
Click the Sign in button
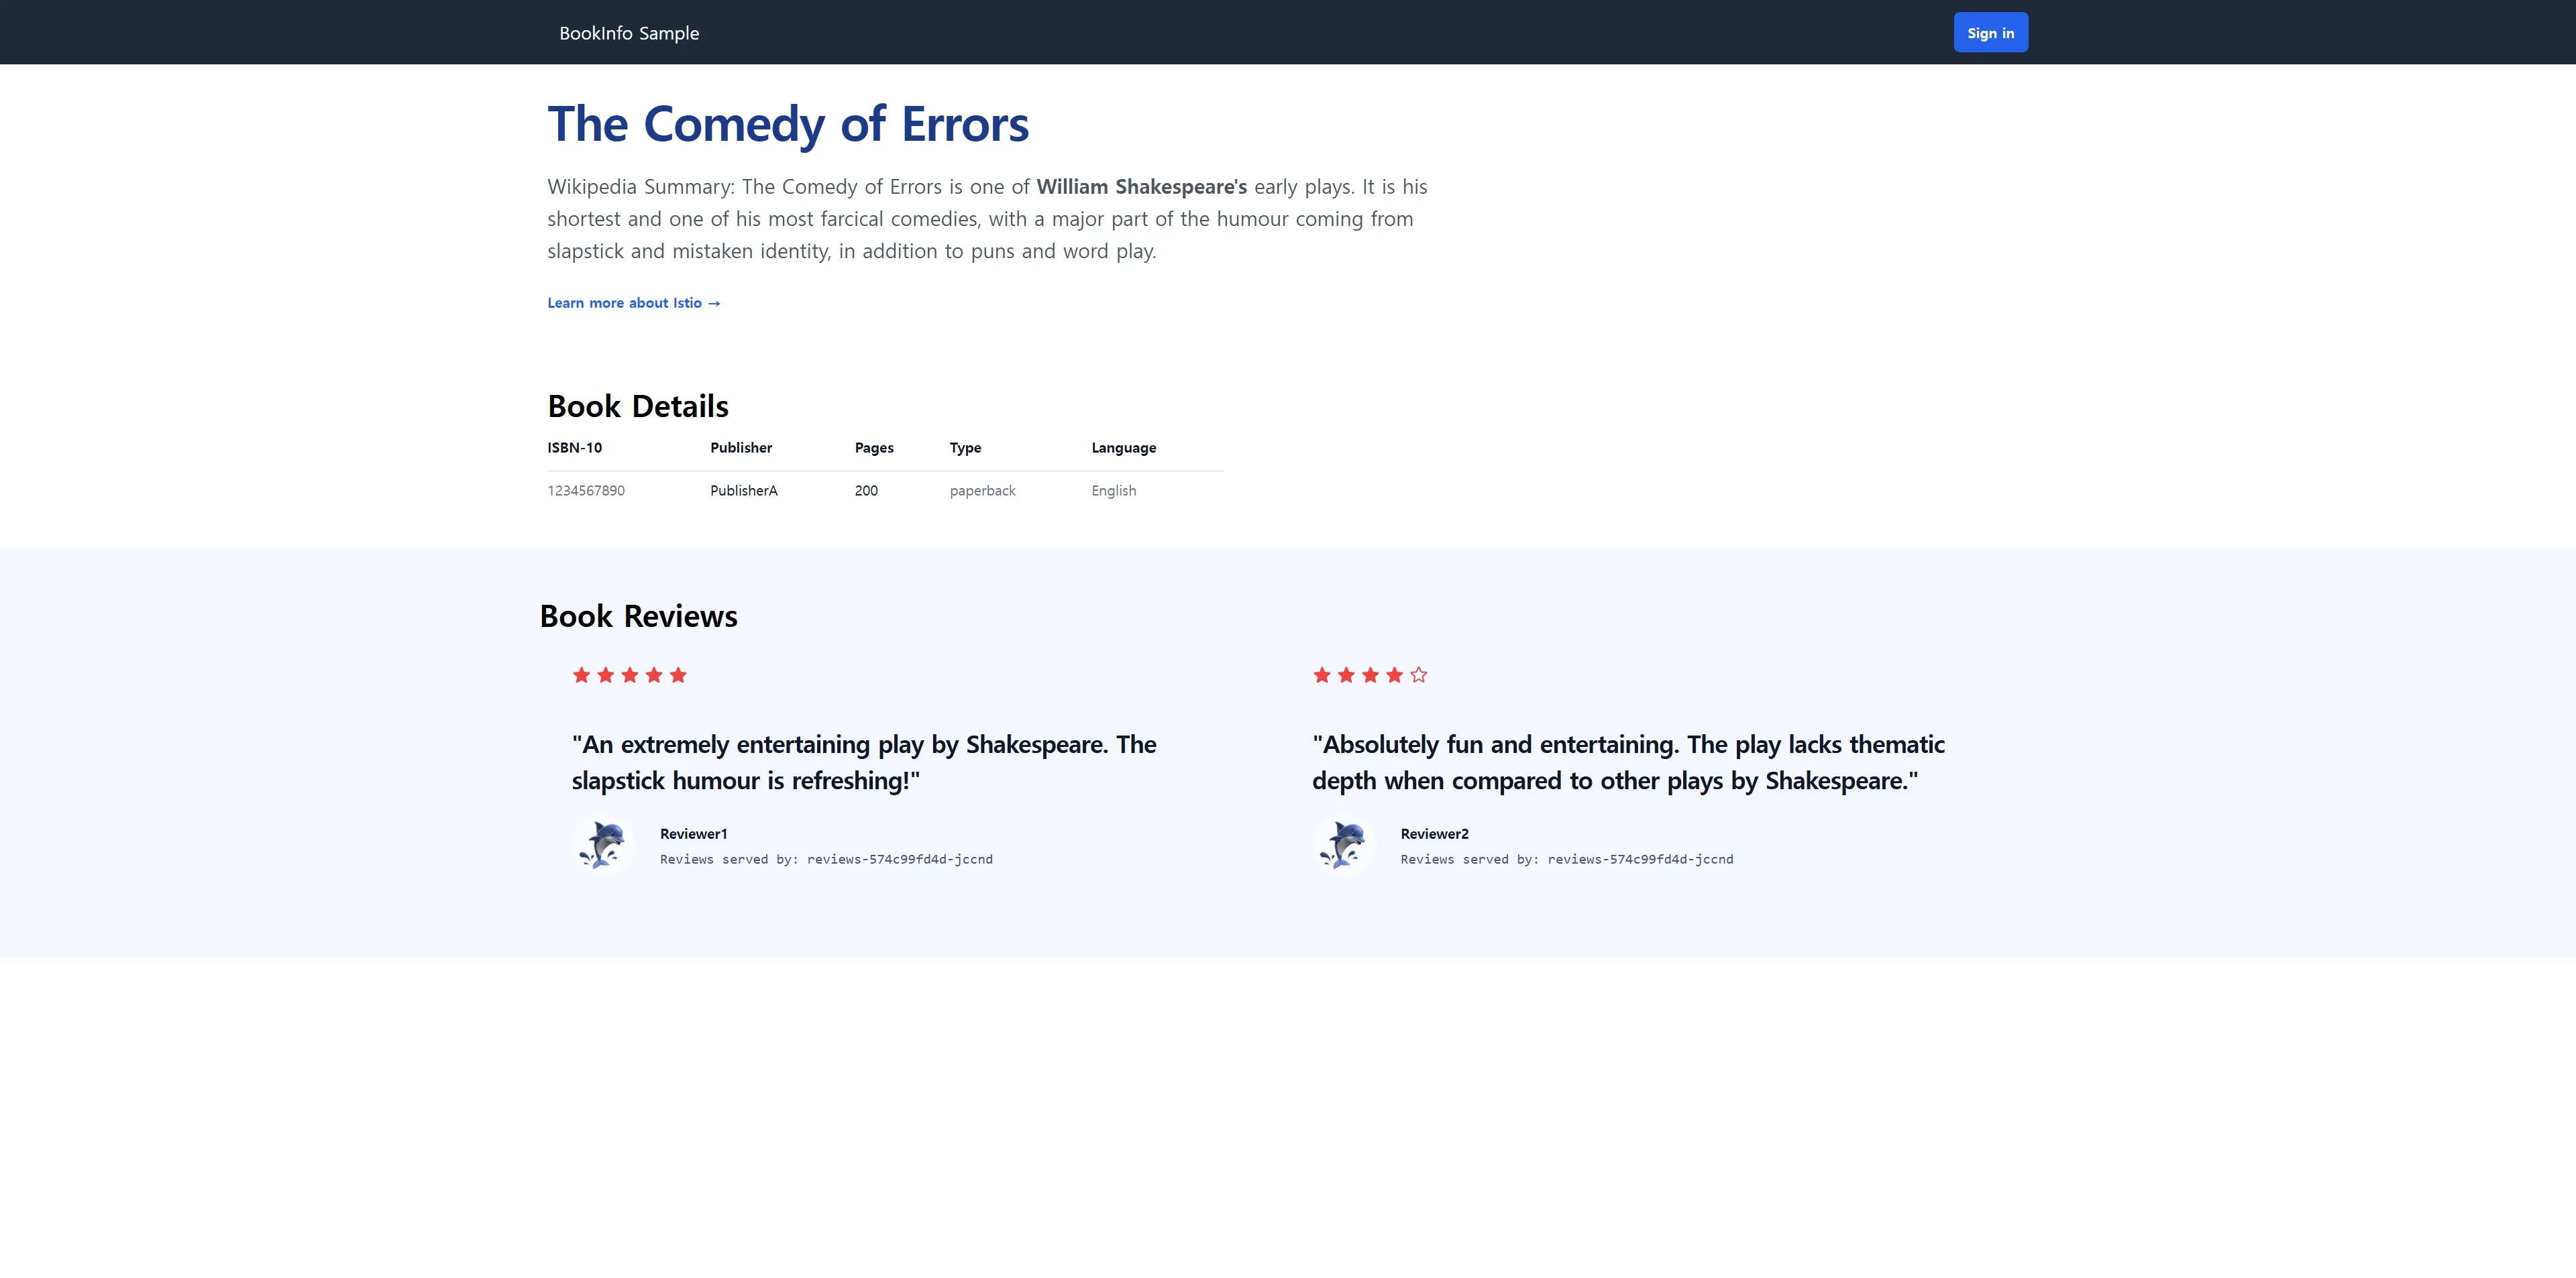(1990, 33)
